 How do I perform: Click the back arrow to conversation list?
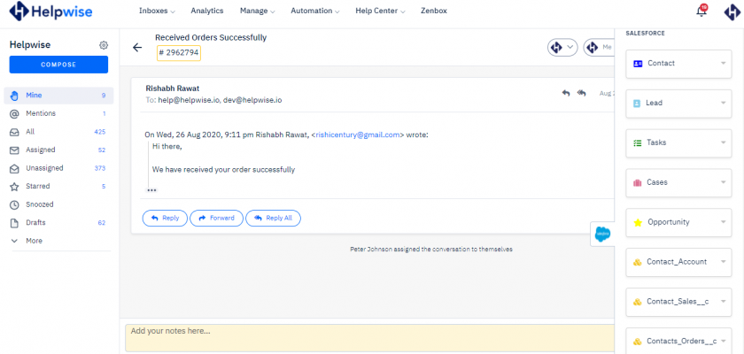(137, 48)
